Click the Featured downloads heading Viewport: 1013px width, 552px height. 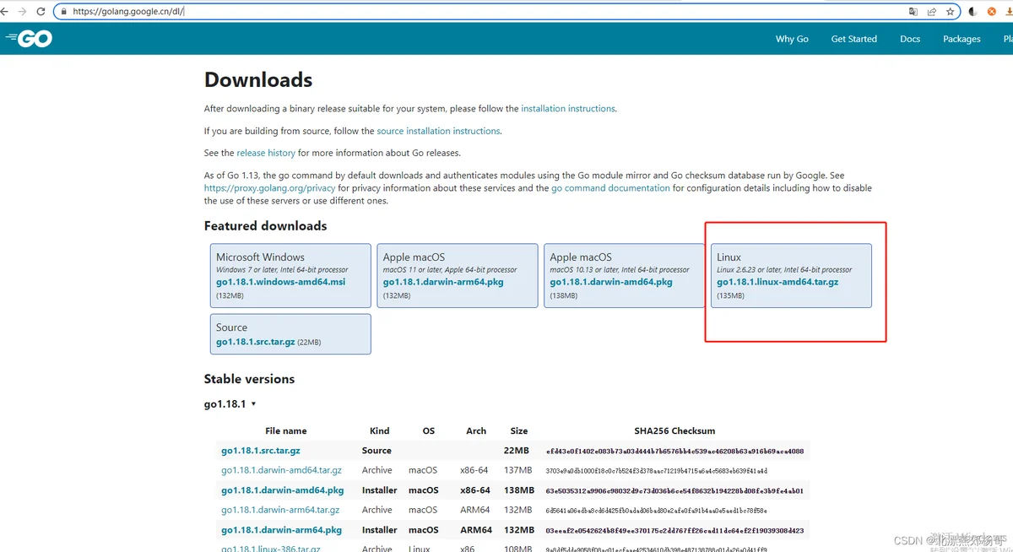pos(265,226)
